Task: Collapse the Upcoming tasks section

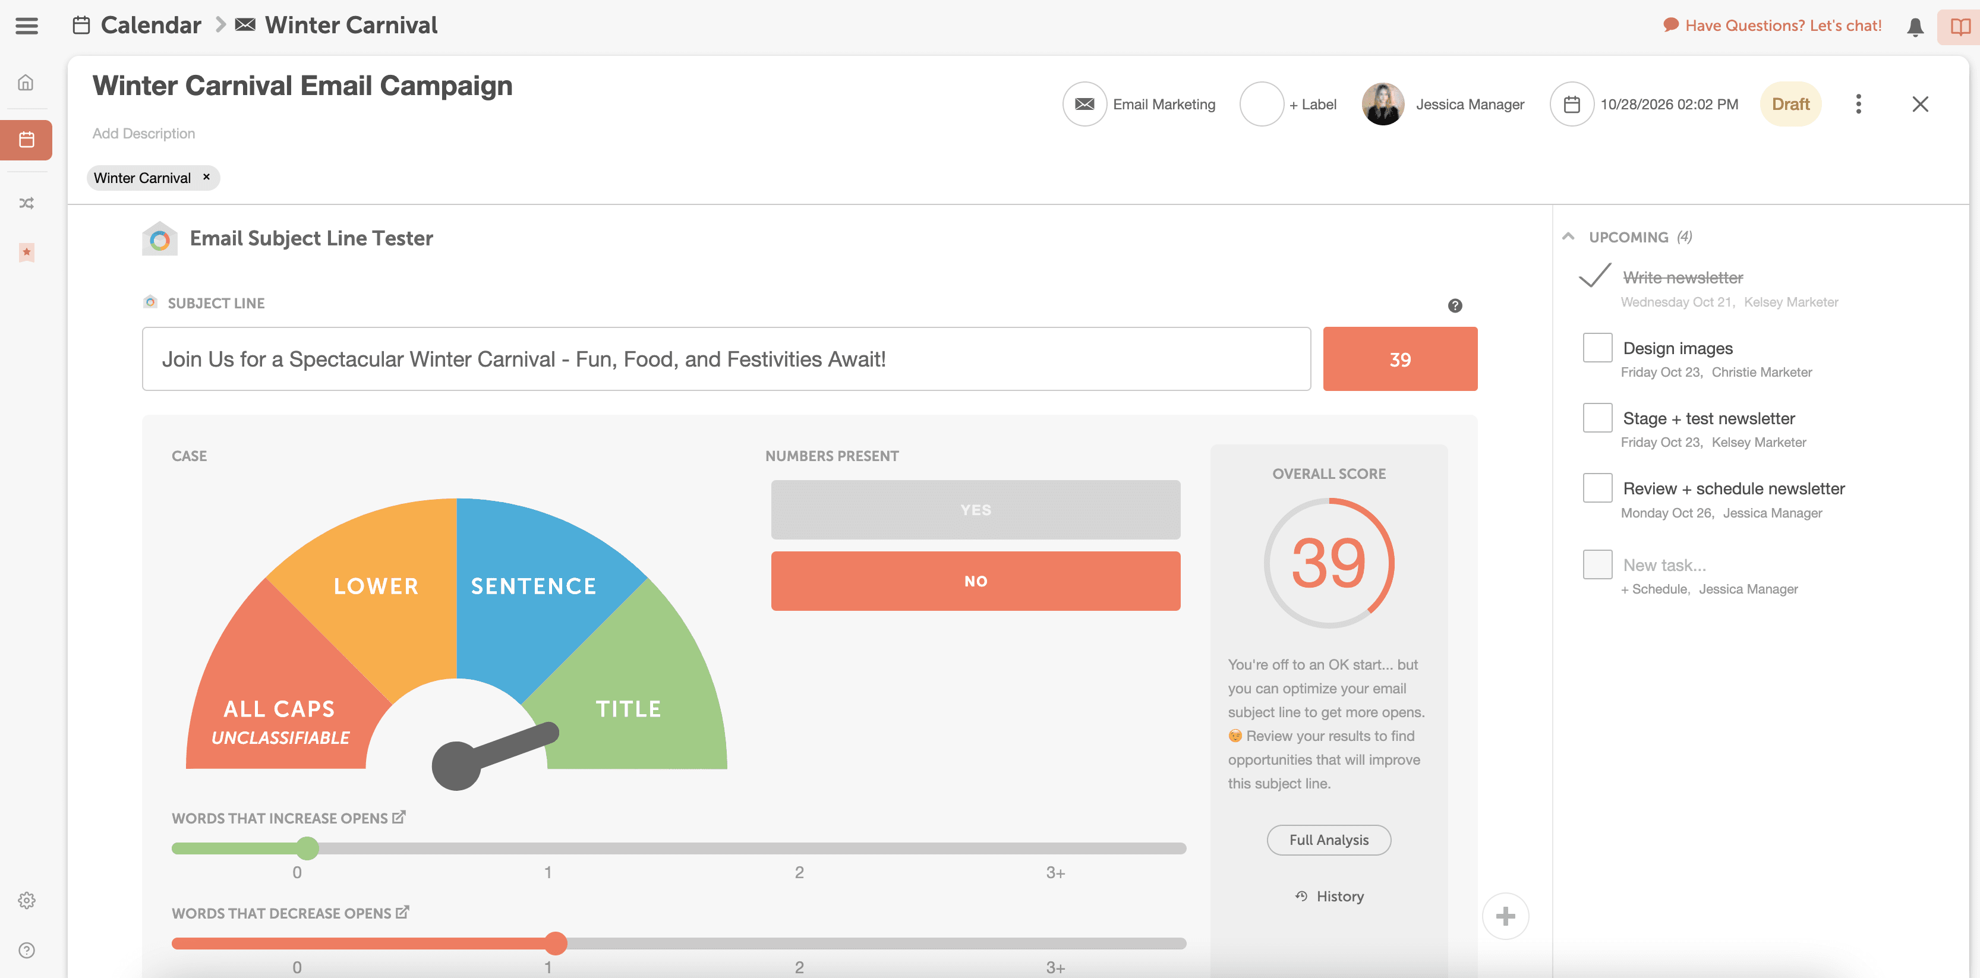Action: 1568,236
